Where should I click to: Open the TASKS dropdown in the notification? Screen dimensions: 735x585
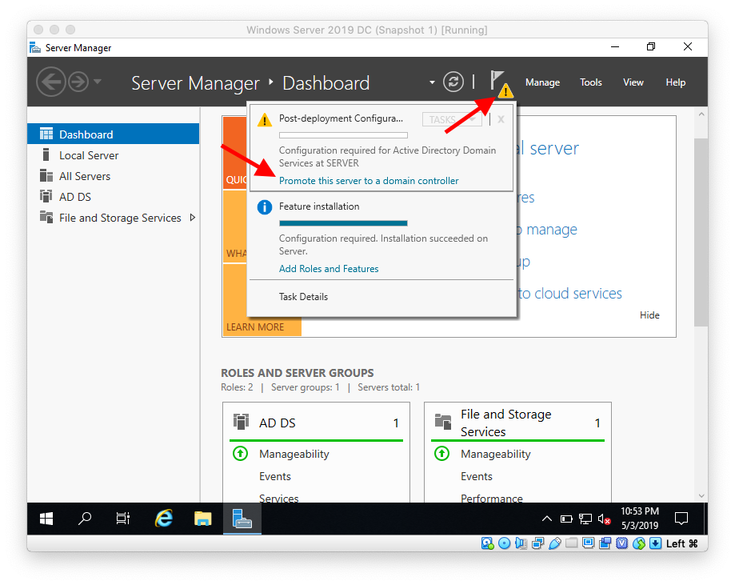[451, 118]
